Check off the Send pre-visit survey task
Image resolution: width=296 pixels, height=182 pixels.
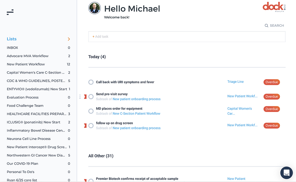91,96
